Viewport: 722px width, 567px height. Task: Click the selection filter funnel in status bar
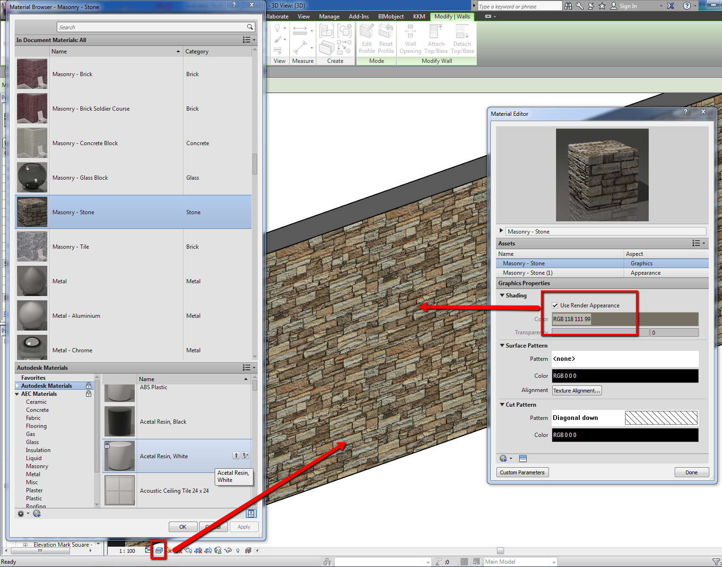click(x=716, y=562)
